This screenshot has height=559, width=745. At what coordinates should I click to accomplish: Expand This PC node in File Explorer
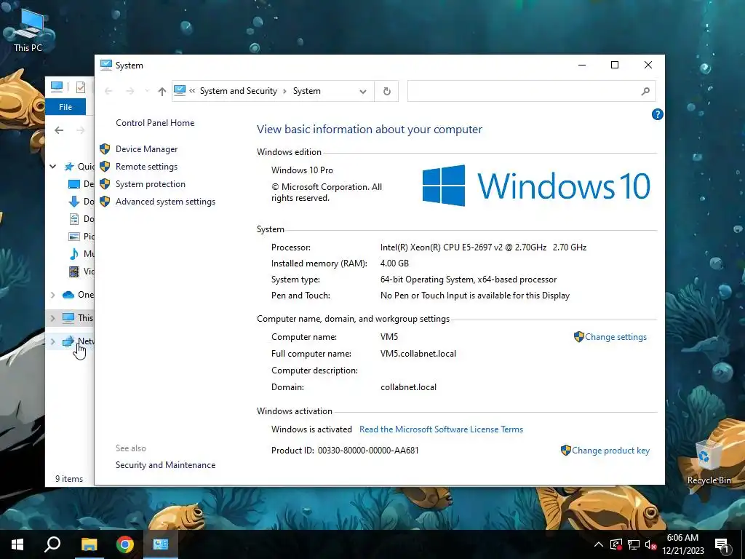pos(52,318)
